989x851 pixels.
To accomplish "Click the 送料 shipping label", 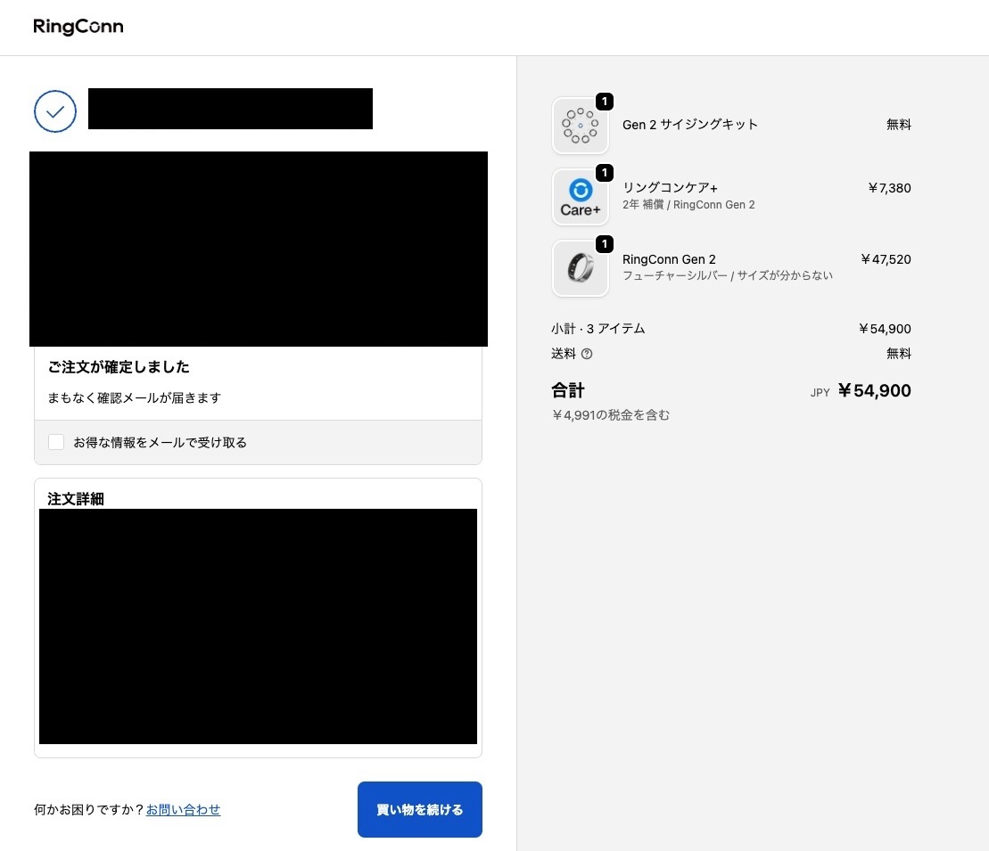I will 564,354.
